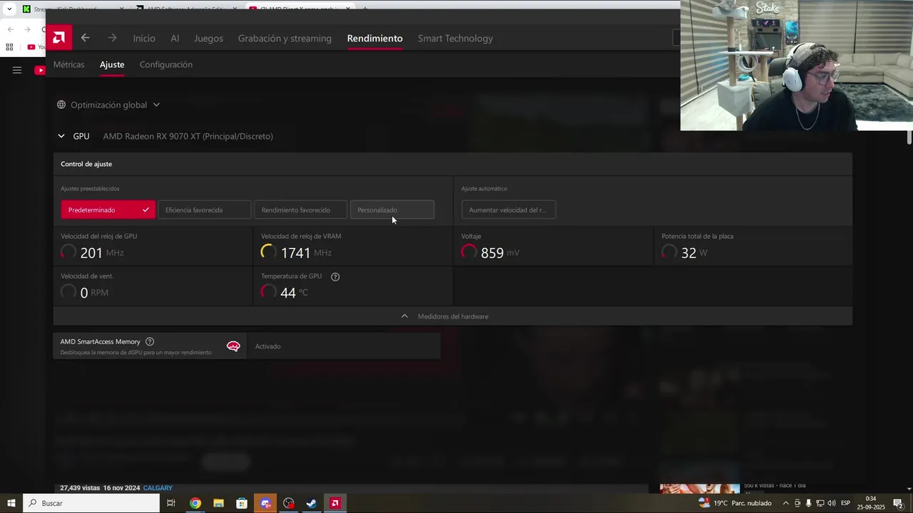This screenshot has height=513, width=913.
Task: Open the Optimización global dropdown
Action: [108, 105]
